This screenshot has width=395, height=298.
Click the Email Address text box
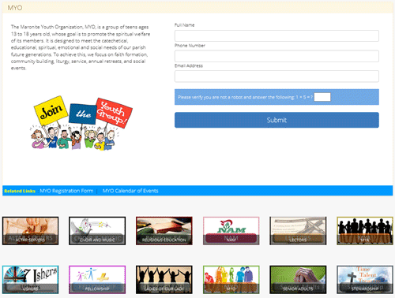tap(276, 76)
